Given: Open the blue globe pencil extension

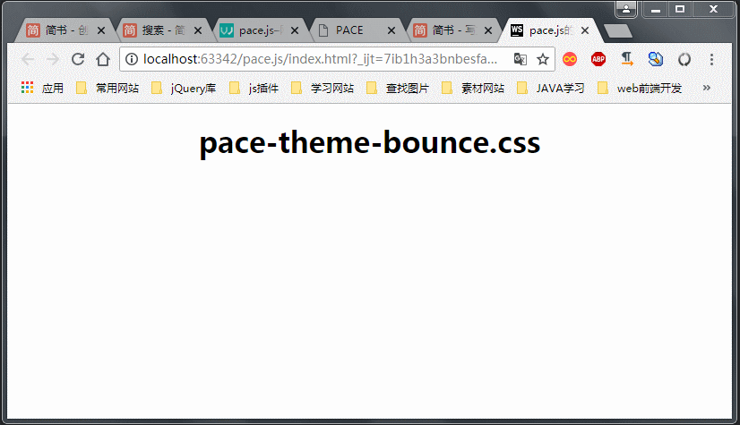Looking at the screenshot, I should coord(656,59).
